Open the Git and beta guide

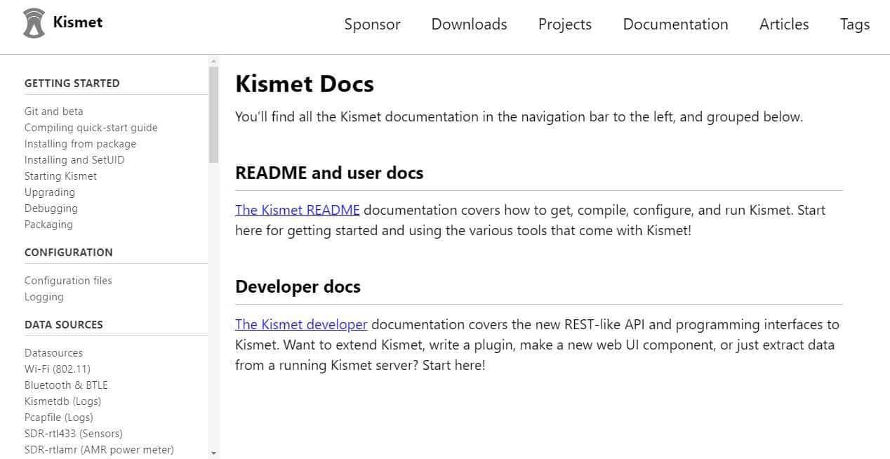[x=53, y=111]
